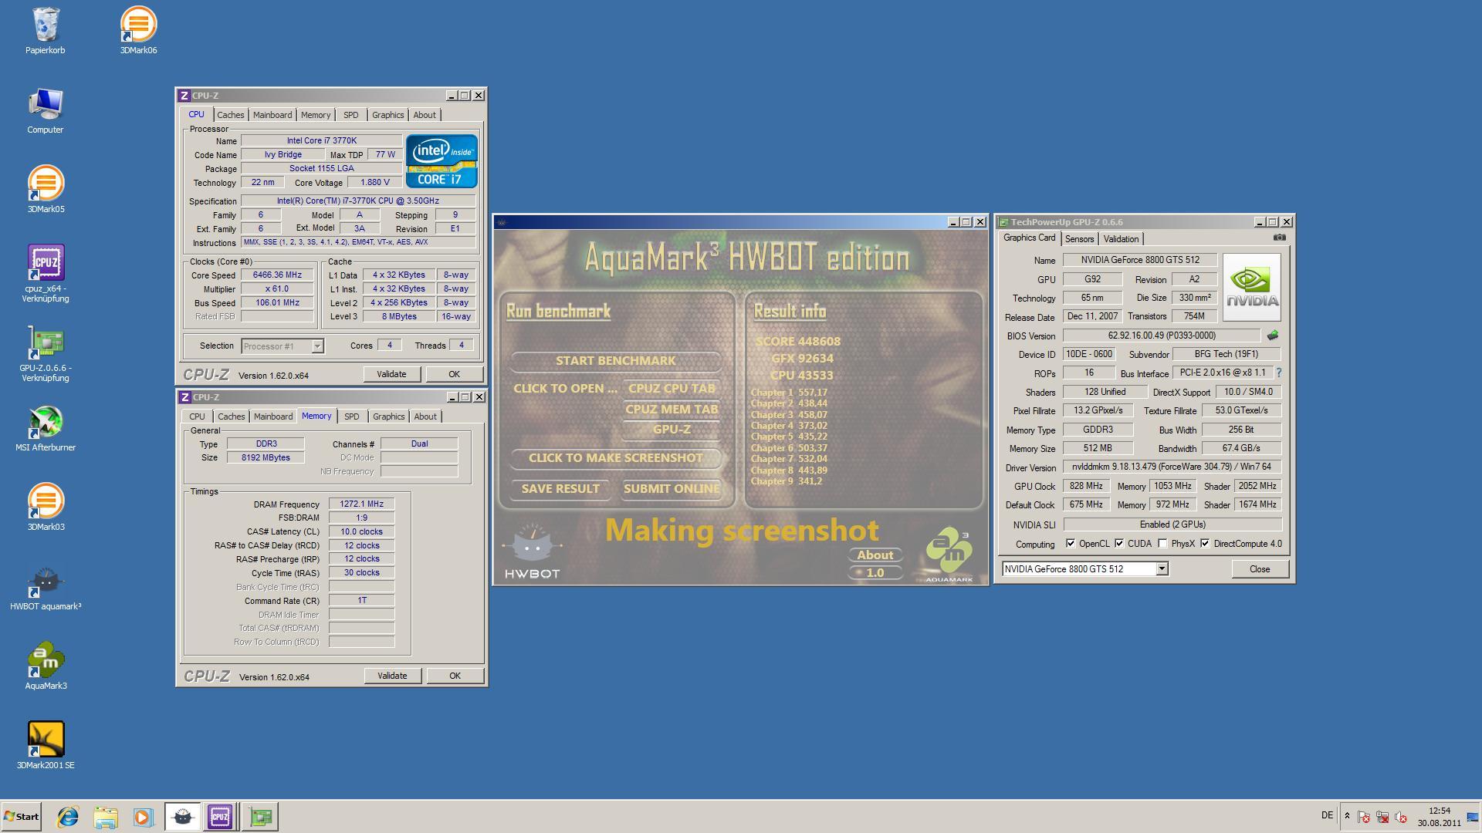Click Close button in GPU-Z
Screen dimensions: 1482x833
1260,569
